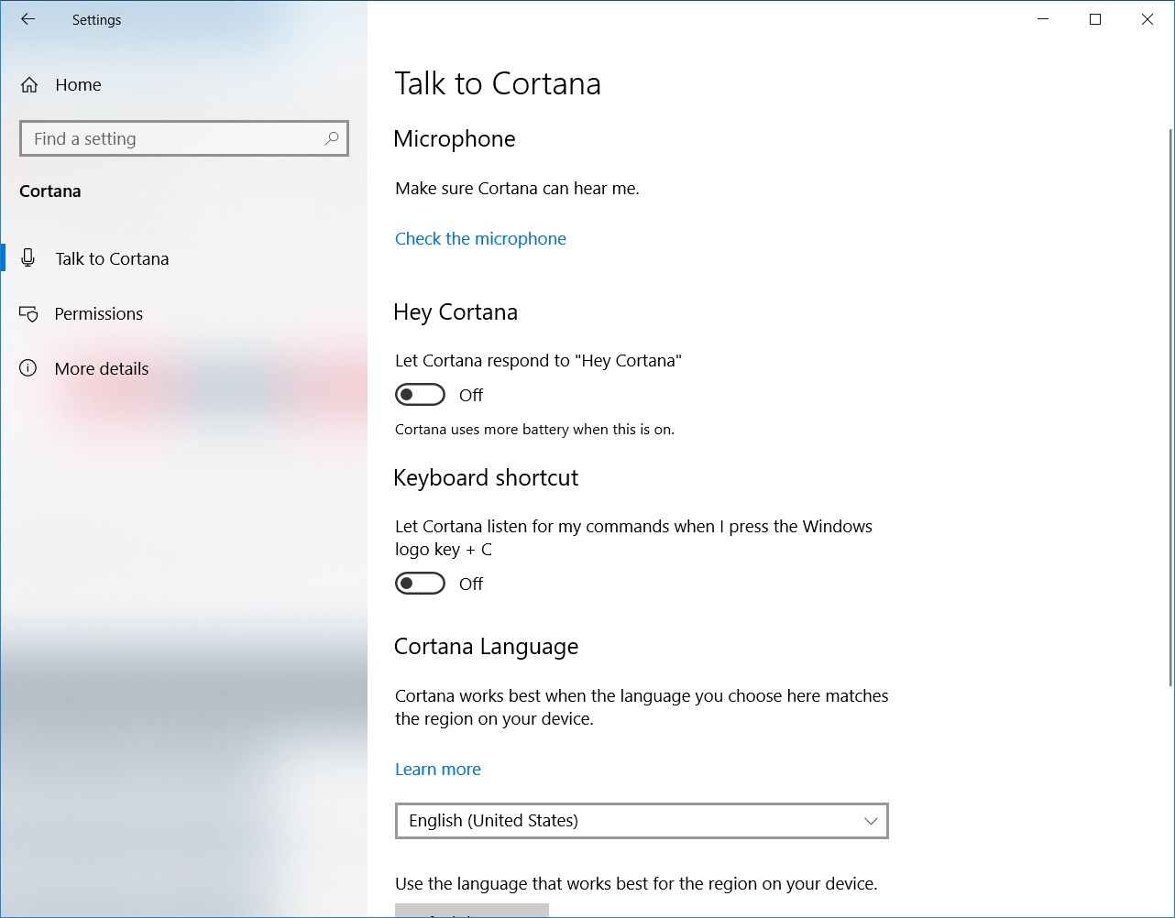Go back using the arrow icon

[28, 19]
